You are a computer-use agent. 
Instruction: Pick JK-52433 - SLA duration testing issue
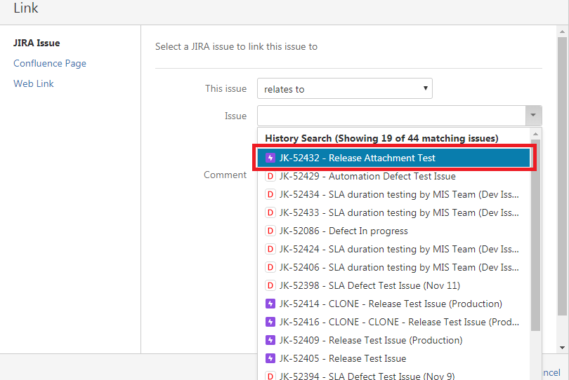393,212
